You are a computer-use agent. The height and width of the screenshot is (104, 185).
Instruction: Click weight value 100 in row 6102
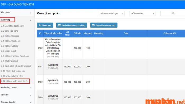[x=88, y=48]
